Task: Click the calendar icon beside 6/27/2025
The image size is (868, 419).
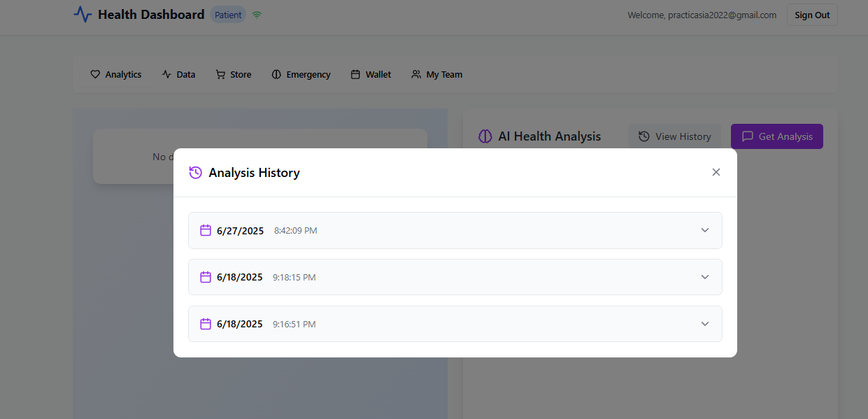Action: tap(206, 230)
